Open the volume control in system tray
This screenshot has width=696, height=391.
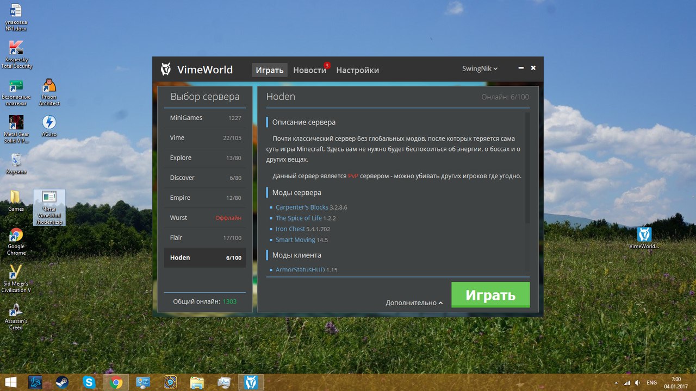click(x=637, y=383)
